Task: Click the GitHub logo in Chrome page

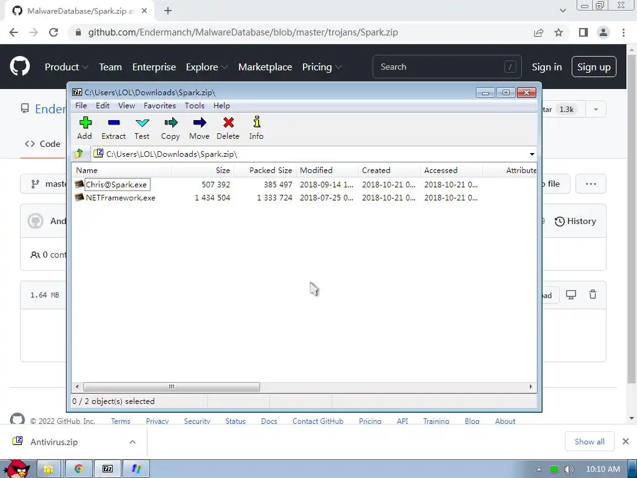Action: point(19,67)
